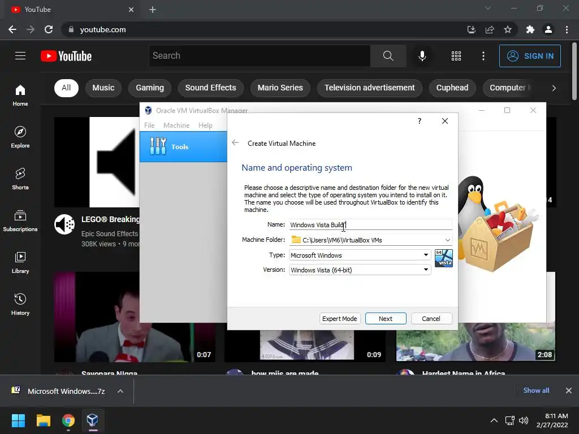The height and width of the screenshot is (434, 579).
Task: Select the Sound Effects category chip
Action: coord(210,88)
